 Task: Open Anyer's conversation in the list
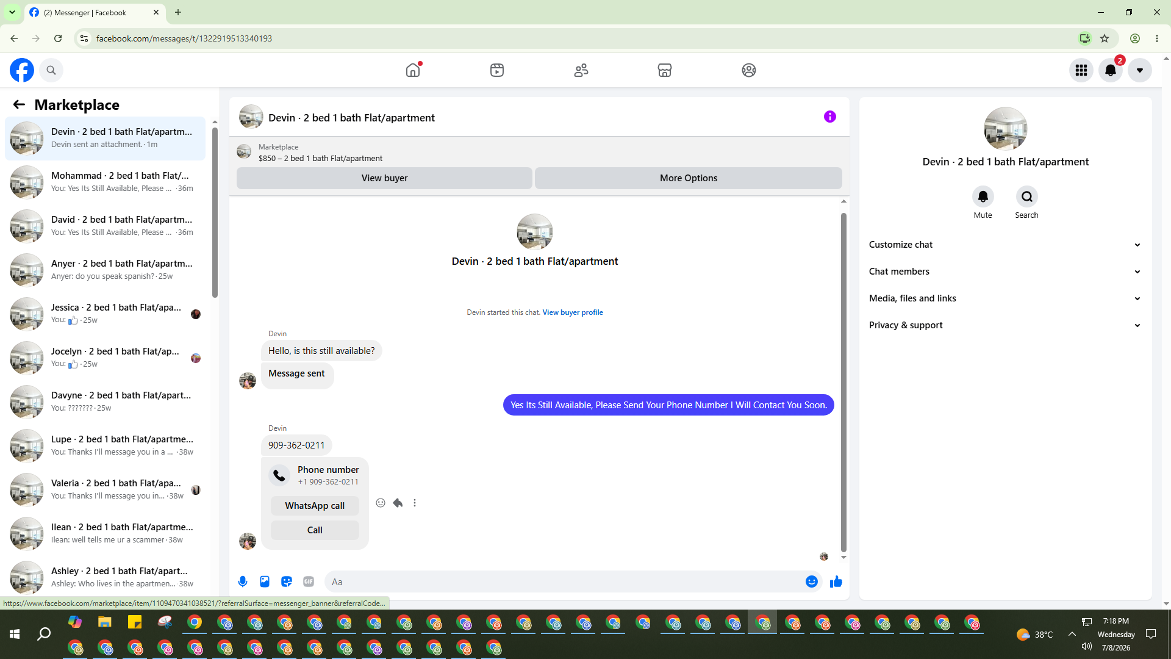click(105, 270)
